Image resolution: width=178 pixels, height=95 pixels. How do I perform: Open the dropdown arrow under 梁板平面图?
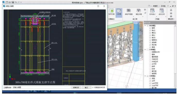pos(133,17)
